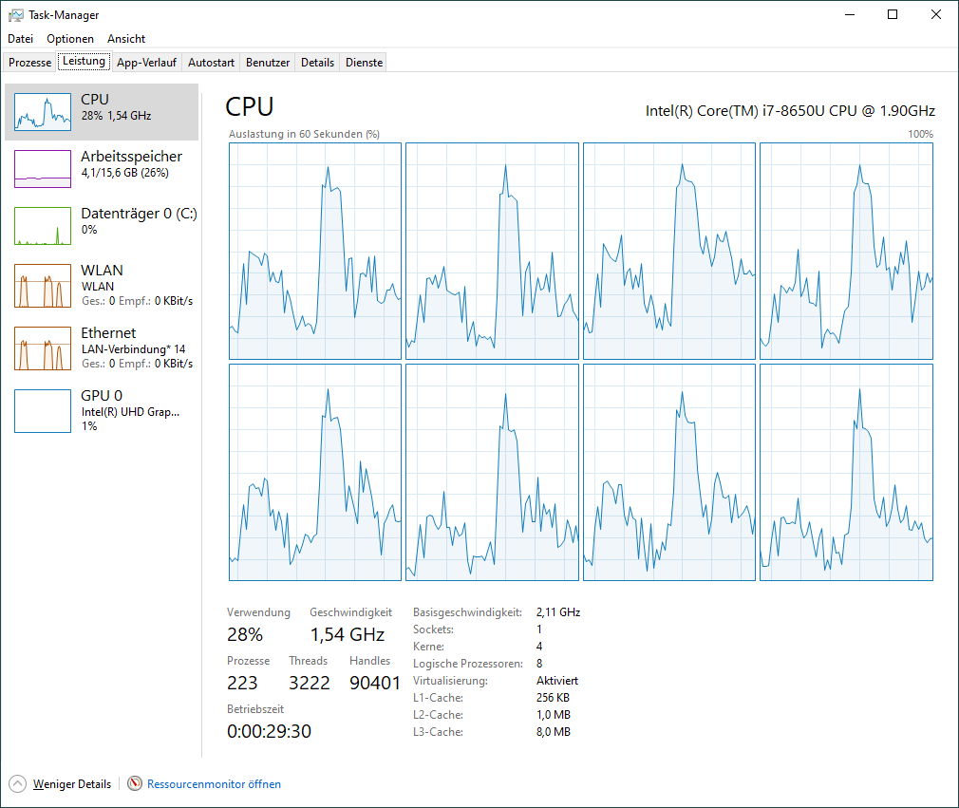The height and width of the screenshot is (808, 959).
Task: Click the Ressourcenmonitor icon at bottom
Action: click(135, 784)
